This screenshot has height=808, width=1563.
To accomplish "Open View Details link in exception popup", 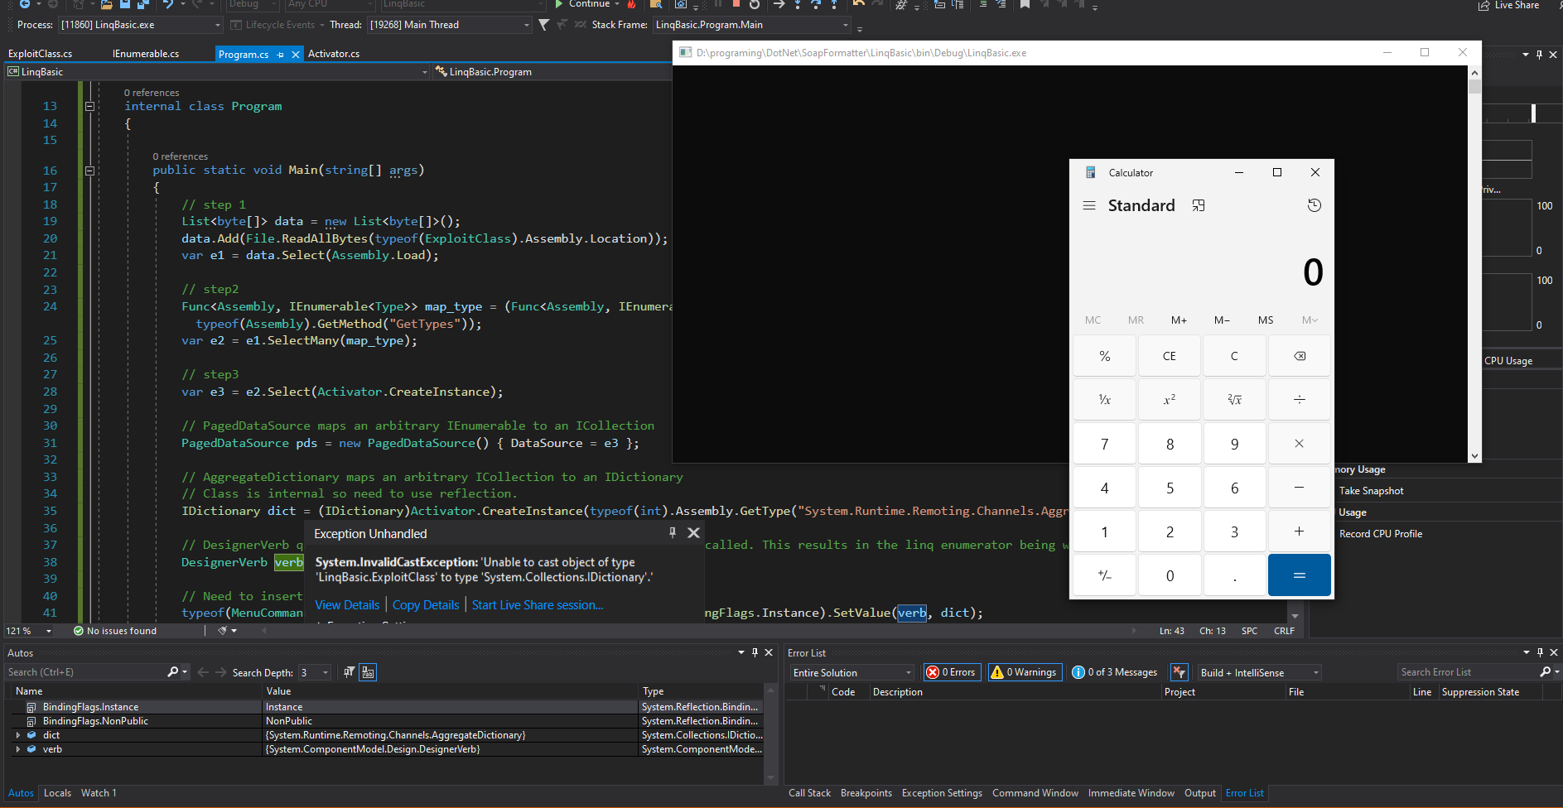I will 347,605.
